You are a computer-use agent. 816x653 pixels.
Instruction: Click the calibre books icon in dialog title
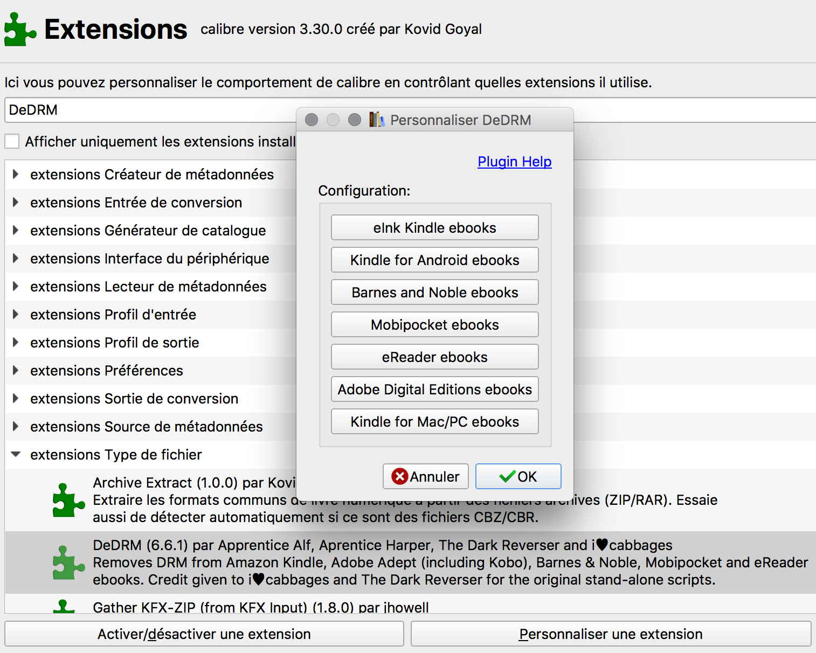pyautogui.click(x=377, y=120)
